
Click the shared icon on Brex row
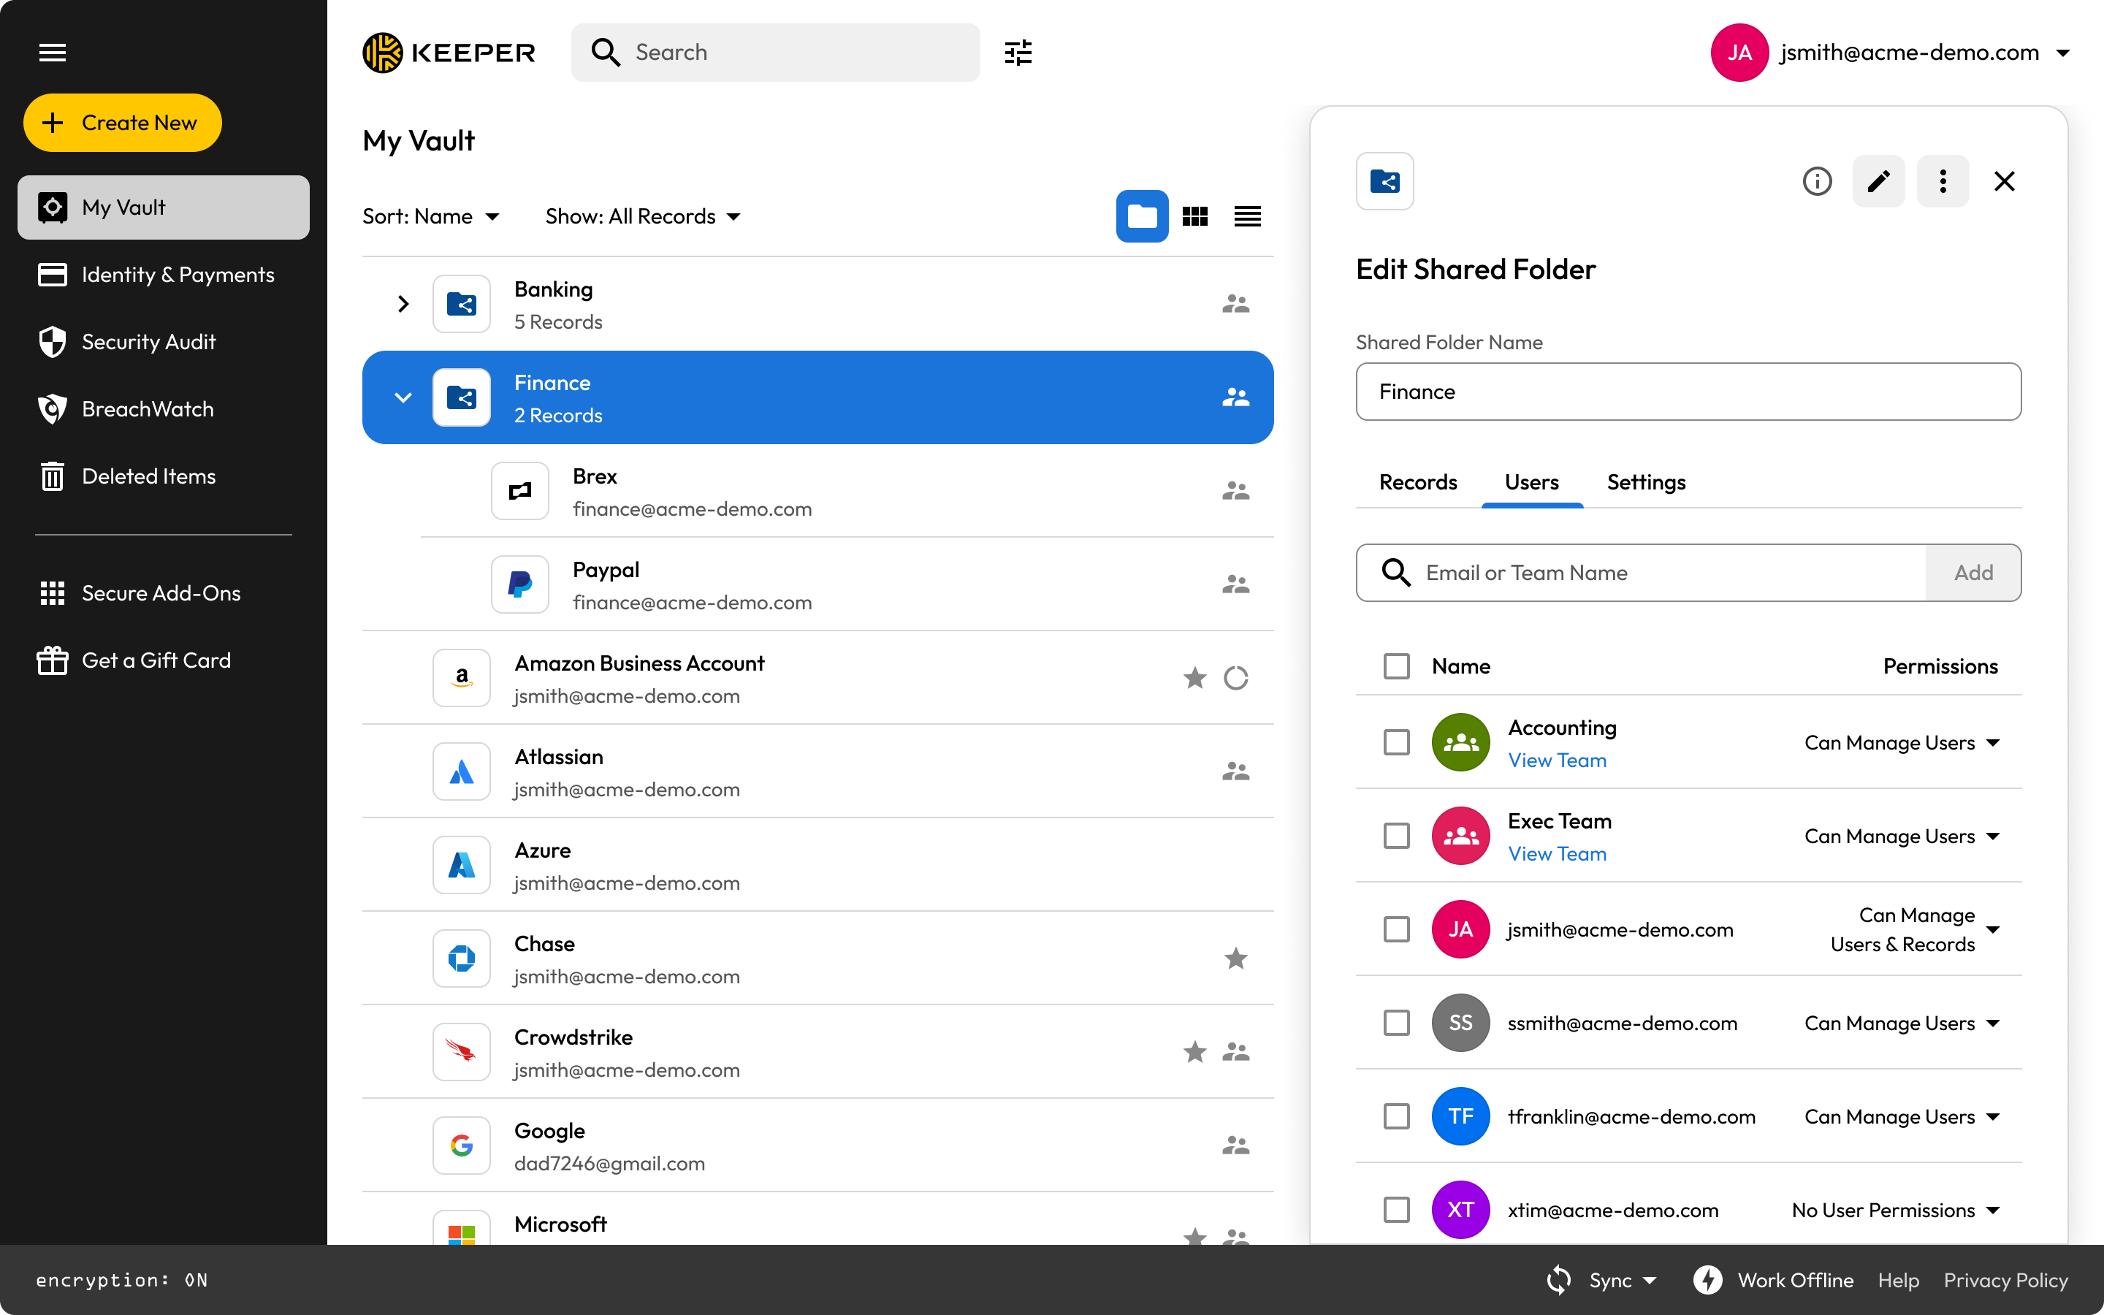pos(1235,490)
